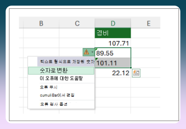Select the cell containing 22.12
The image size is (186, 129).
click(113, 73)
